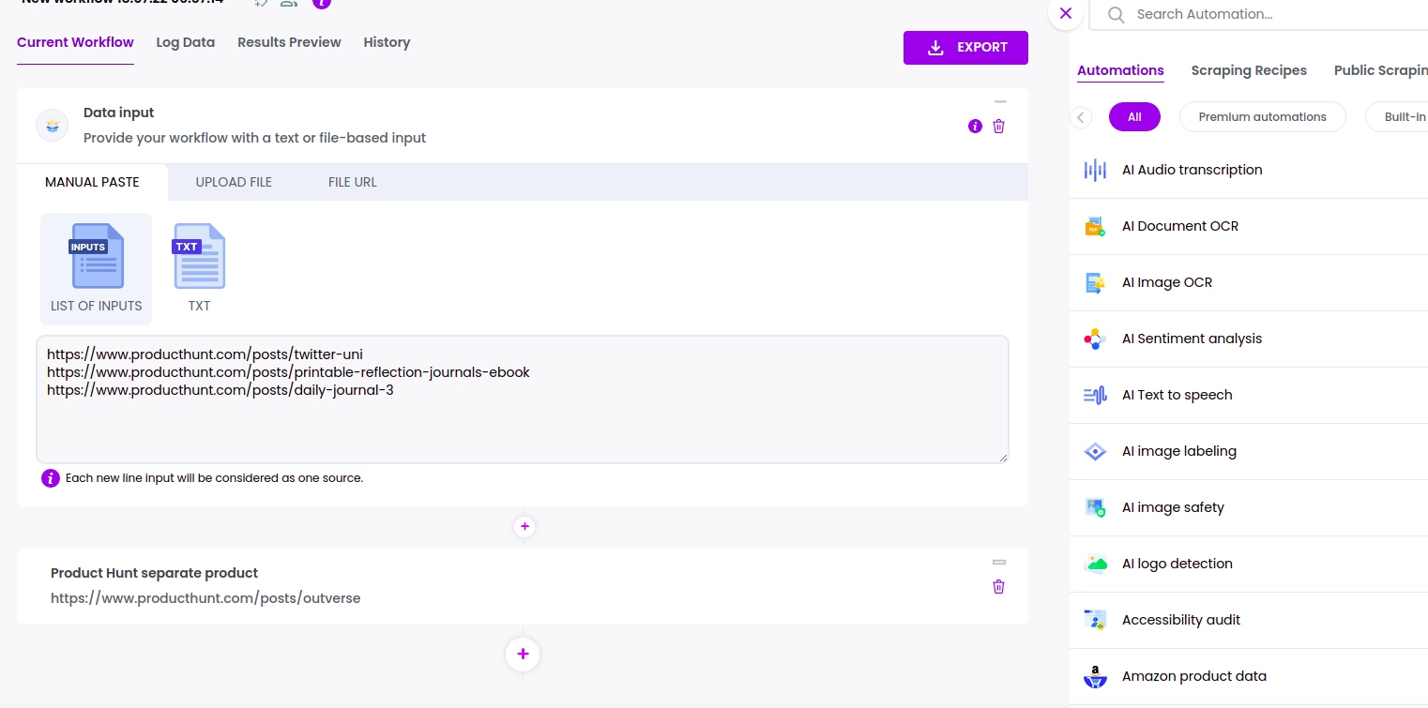Delete the Data input step with trash icon
The image size is (1428, 708).
pyautogui.click(x=998, y=126)
